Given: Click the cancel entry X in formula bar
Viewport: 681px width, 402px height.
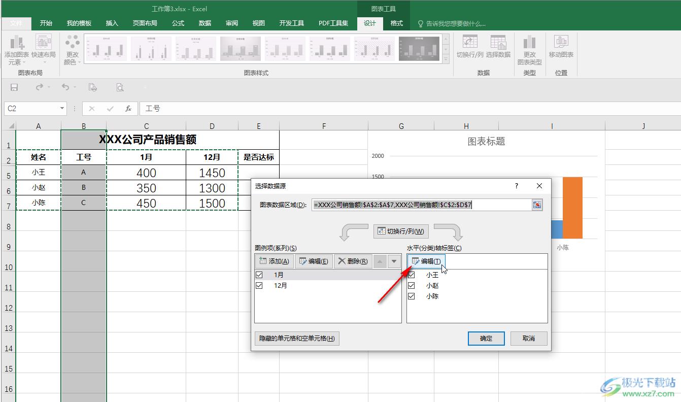Looking at the screenshot, I should 91,109.
